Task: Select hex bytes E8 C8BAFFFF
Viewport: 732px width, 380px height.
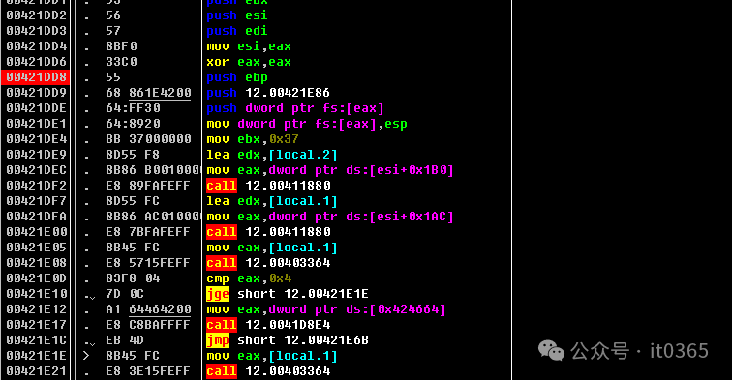Action: [x=148, y=325]
